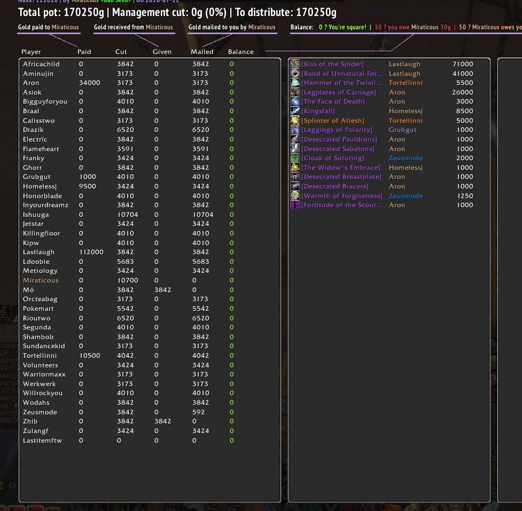Click the Desecrated Breastplate icon
522x511 pixels.
[295, 177]
